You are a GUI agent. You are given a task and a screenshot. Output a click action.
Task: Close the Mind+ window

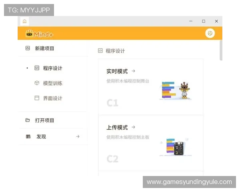click(x=216, y=21)
